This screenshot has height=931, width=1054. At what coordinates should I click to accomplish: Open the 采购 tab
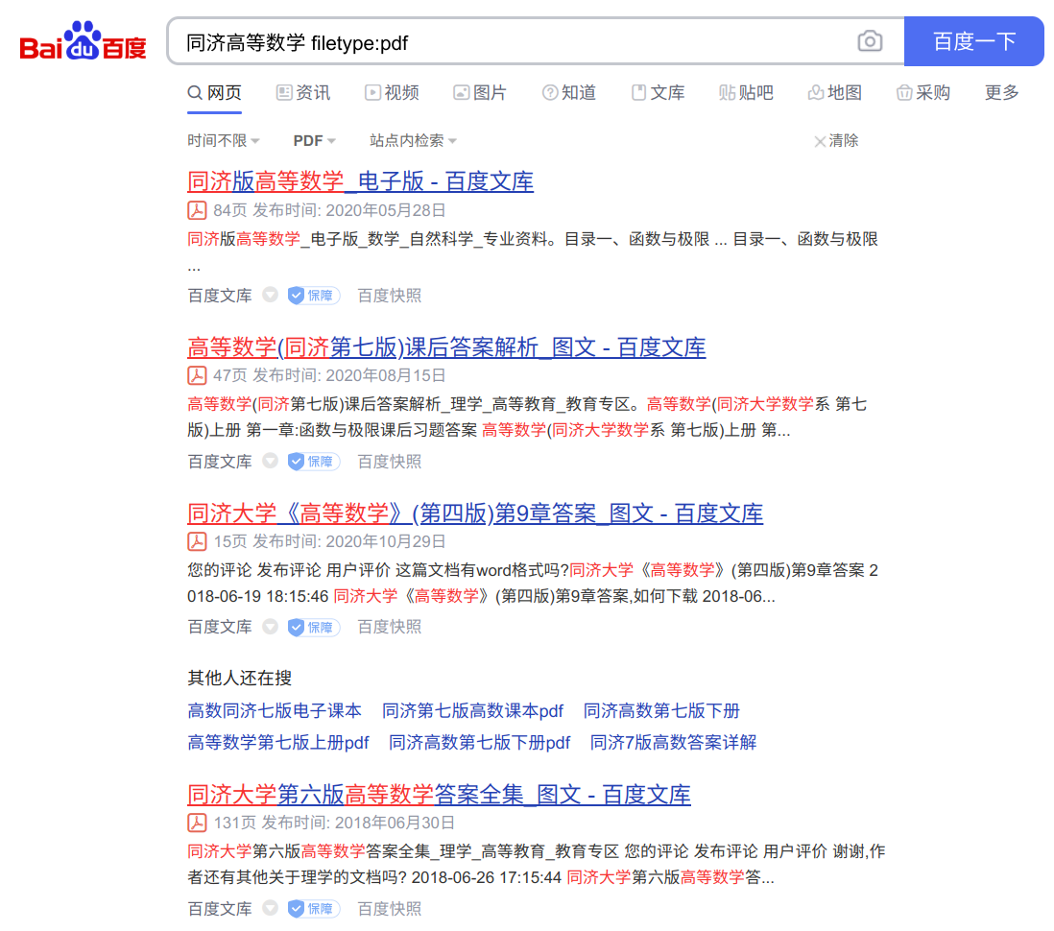(922, 93)
